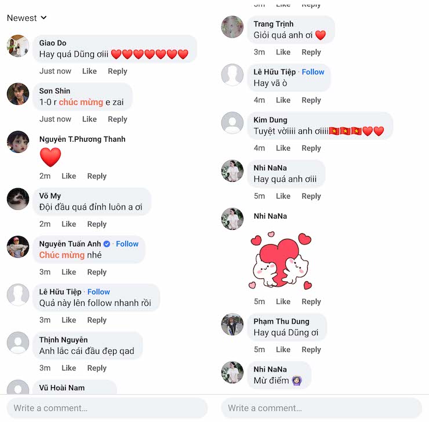The width and height of the screenshot is (429, 422).
Task: Click the heart sticker posted by Nhi NaNa
Action: click(x=281, y=260)
